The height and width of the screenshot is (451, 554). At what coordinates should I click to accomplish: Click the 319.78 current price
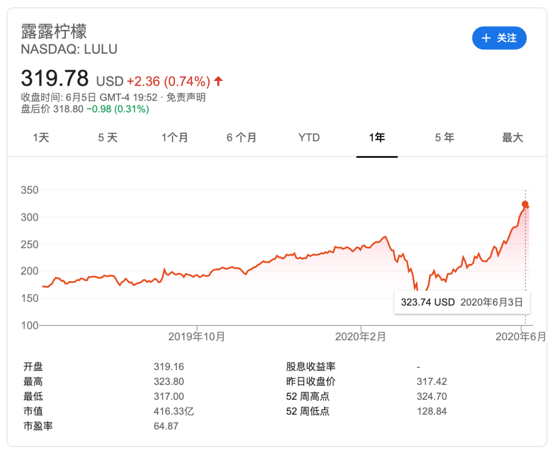(55, 78)
